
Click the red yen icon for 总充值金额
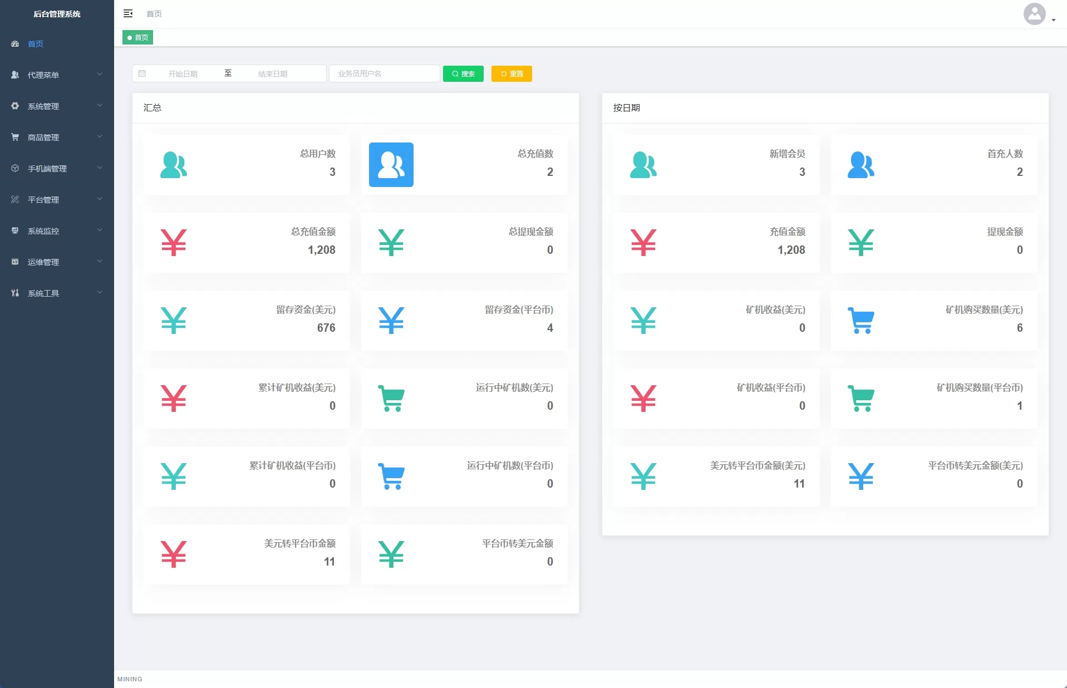click(173, 243)
